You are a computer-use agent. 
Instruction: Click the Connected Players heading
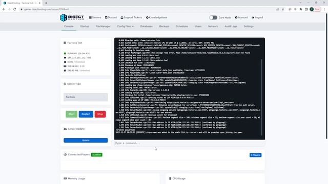[x=78, y=154]
